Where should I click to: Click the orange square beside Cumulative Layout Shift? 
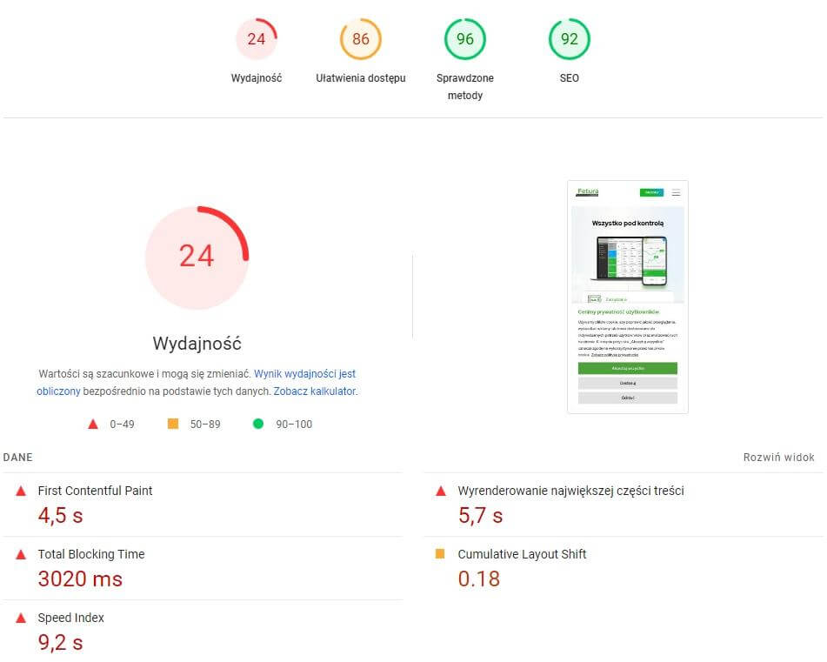440,554
